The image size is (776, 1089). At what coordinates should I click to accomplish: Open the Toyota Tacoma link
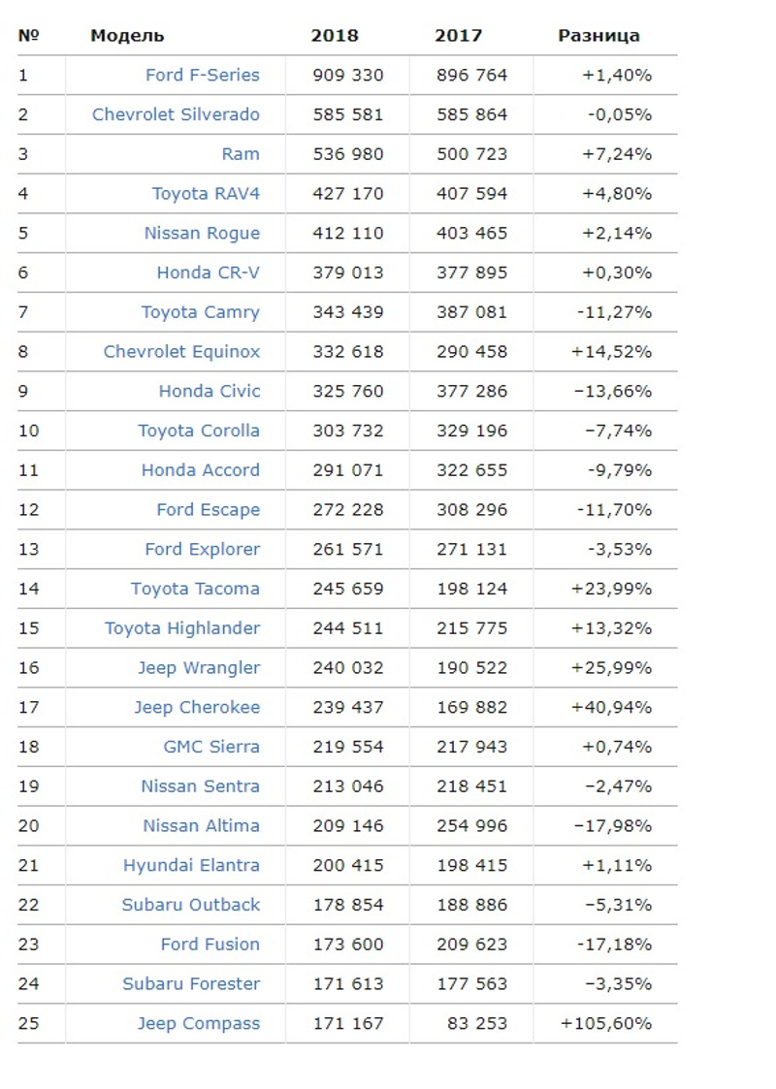[195, 589]
